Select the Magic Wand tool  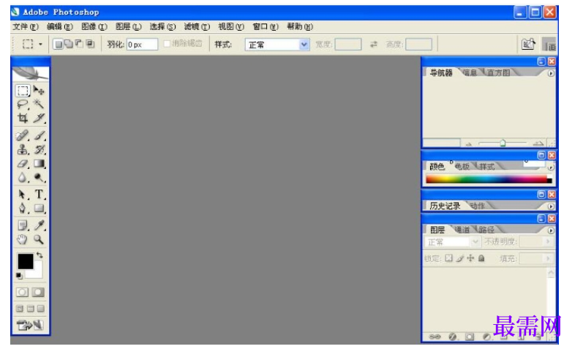pyautogui.click(x=39, y=104)
